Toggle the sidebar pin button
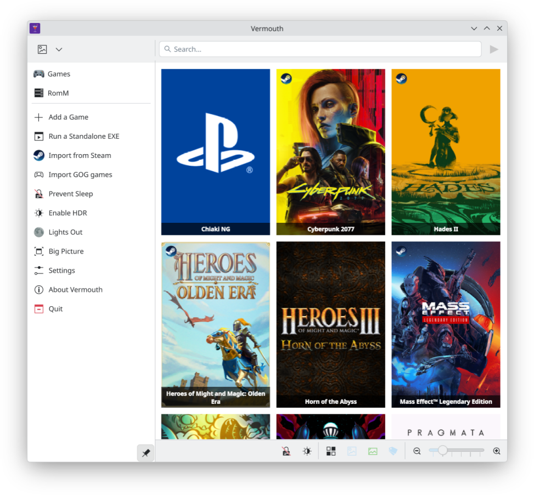Viewport: 534px width, 495px height. pos(146,453)
